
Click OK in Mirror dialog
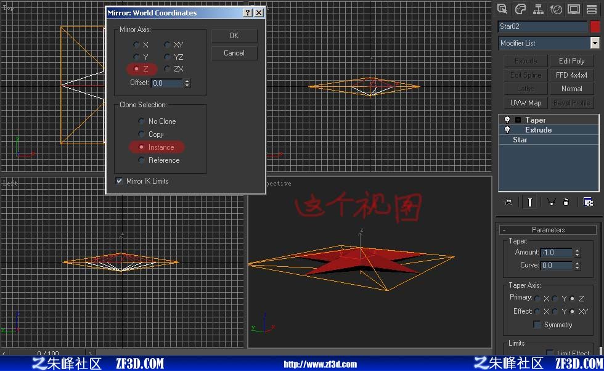coord(234,36)
